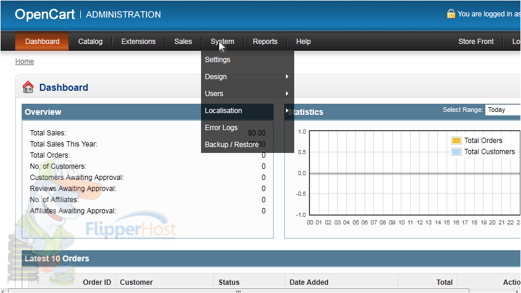This screenshot has height=293, width=521.
Task: Open the Reports menu
Action: pos(265,42)
